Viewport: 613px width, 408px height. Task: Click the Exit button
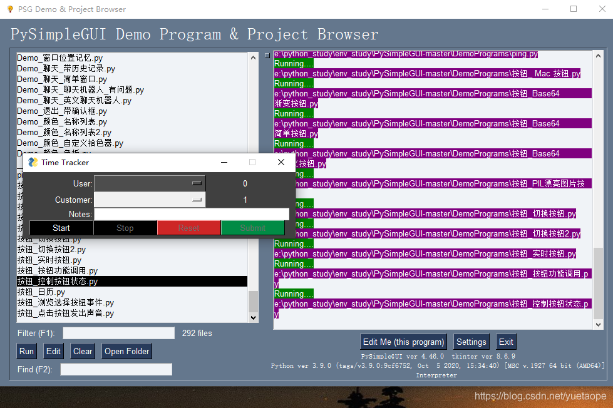(506, 342)
